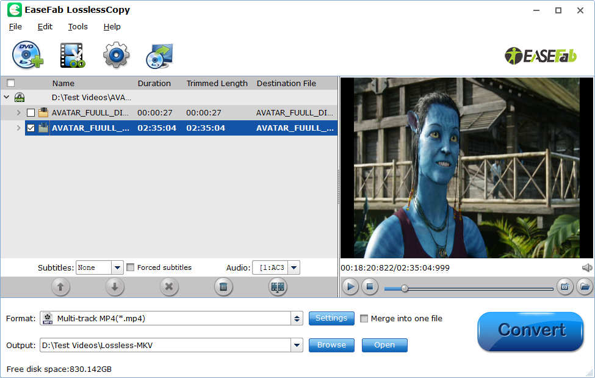
Task: Click the format Settings button
Action: click(x=331, y=318)
